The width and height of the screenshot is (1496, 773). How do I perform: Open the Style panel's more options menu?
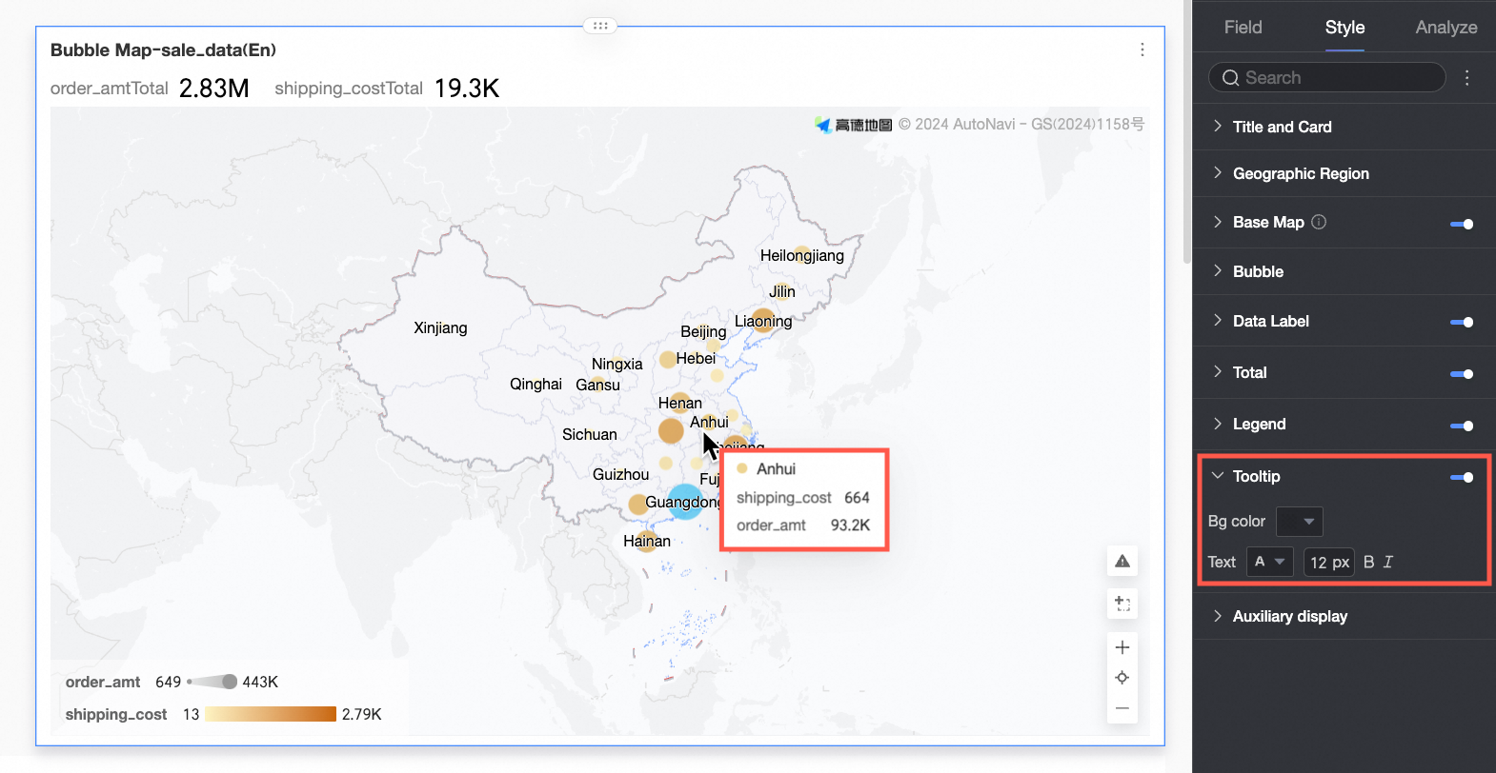point(1467,78)
